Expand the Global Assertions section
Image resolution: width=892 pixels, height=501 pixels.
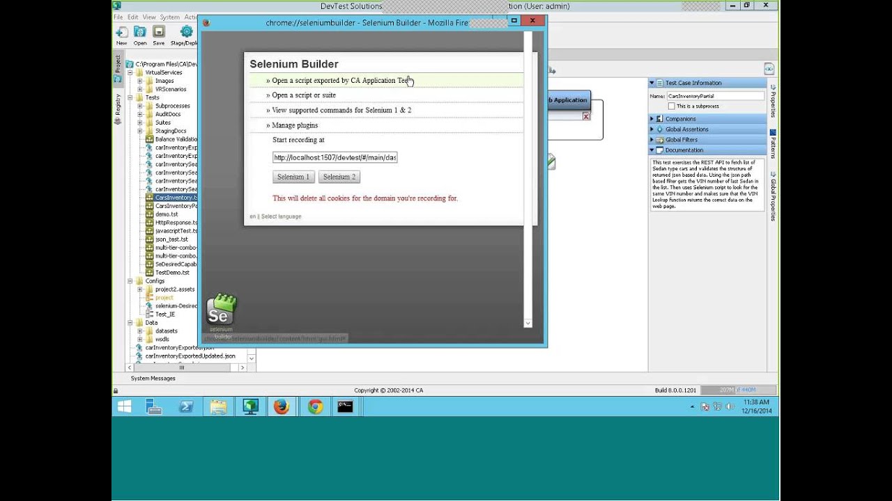point(652,129)
